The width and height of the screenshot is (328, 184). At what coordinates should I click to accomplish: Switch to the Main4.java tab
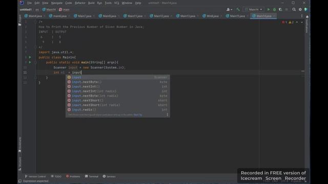pyautogui.click(x=35, y=16)
